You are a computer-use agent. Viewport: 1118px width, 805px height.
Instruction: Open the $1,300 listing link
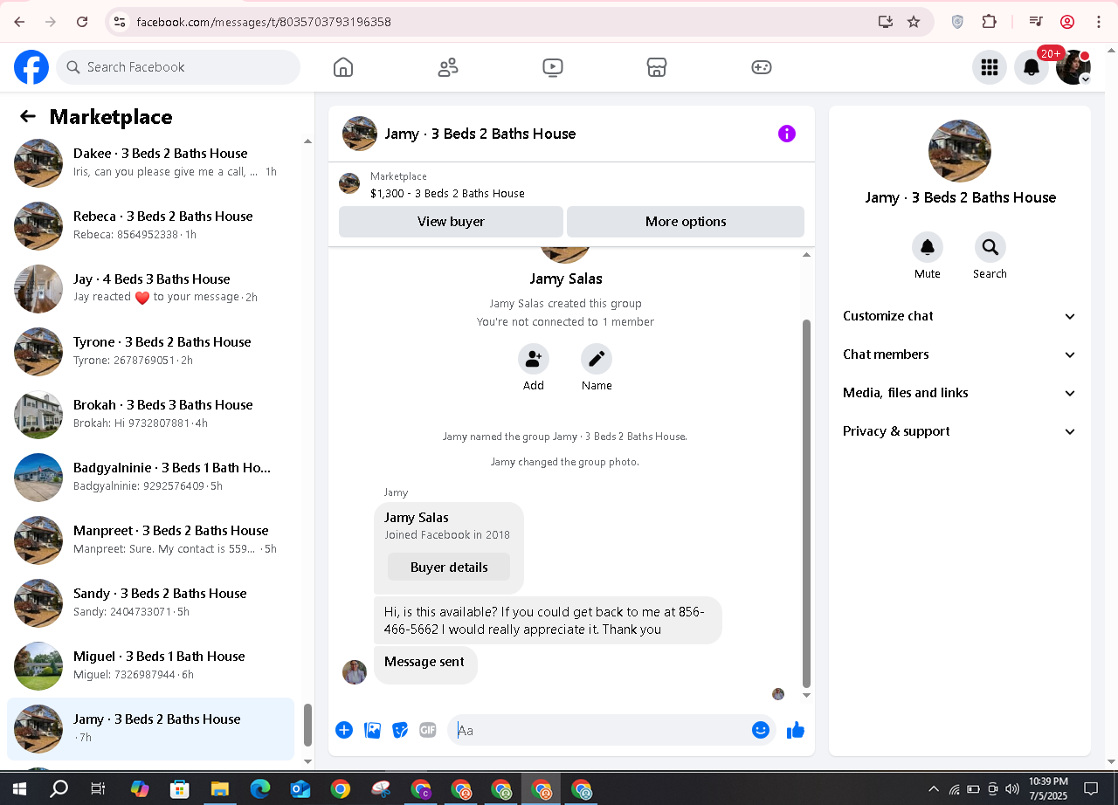[447, 194]
